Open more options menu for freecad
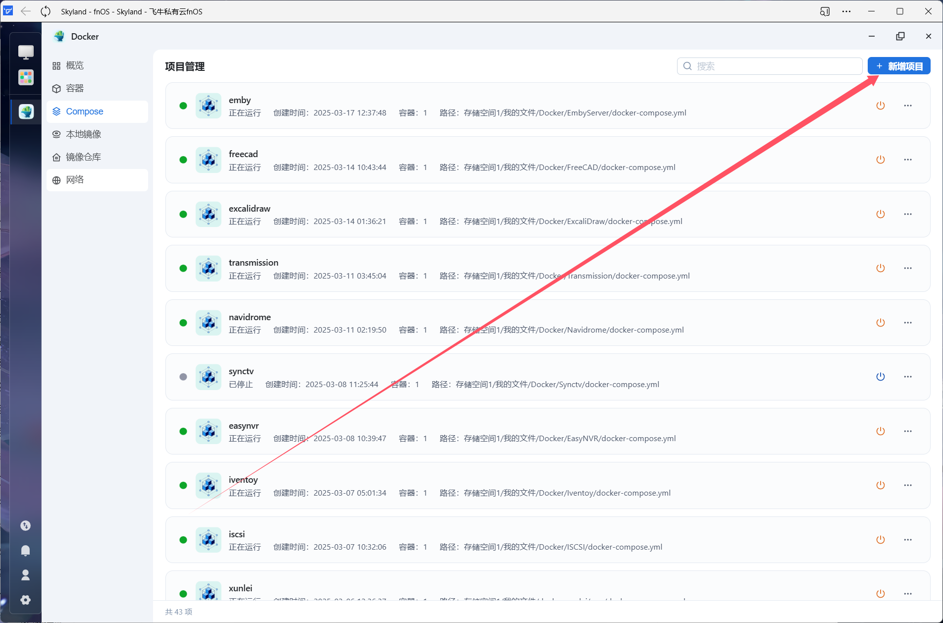 (907, 160)
